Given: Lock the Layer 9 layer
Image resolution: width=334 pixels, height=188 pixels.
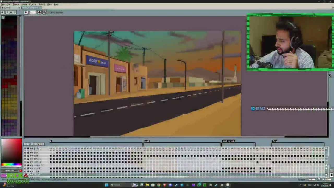Looking at the screenshot, I should click(28, 165).
